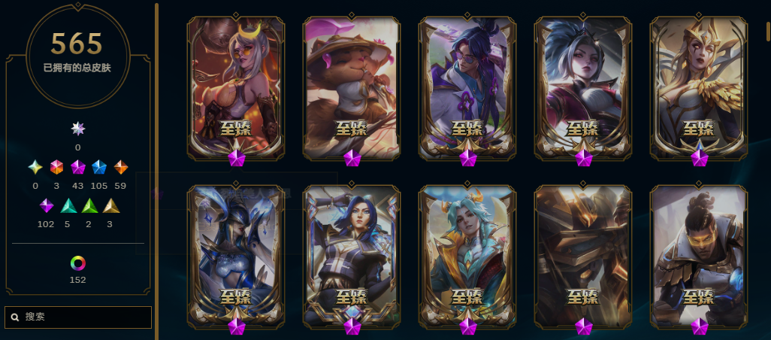Viewport: 771px width, 340px height.
Task: Click the 565 total skins counter circle
Action: tap(77, 56)
